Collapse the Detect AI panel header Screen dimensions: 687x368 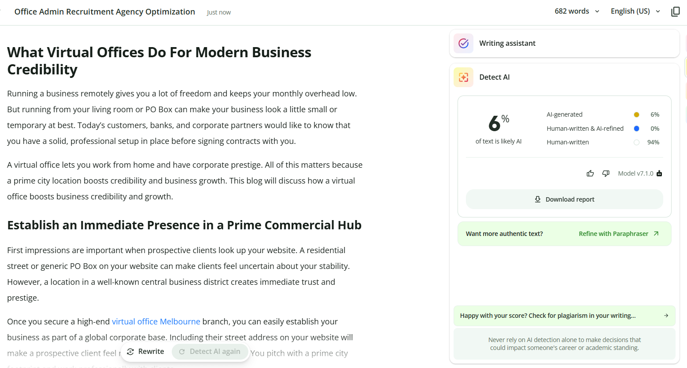pos(564,77)
